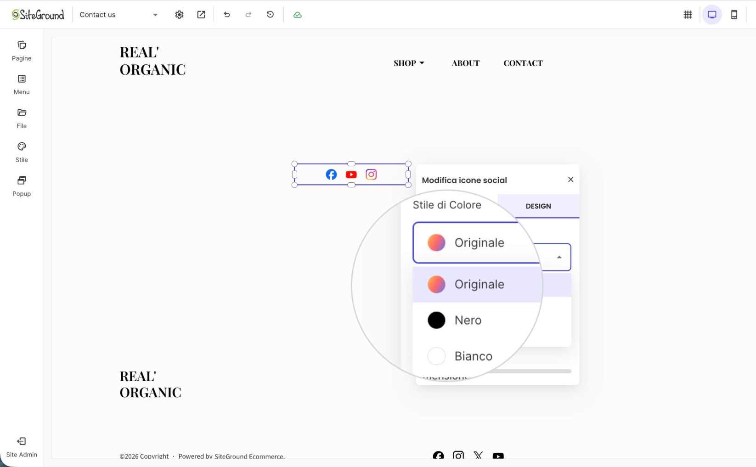Expand the SHOP navigation menu
Viewport: 756px width, 467px height.
409,63
